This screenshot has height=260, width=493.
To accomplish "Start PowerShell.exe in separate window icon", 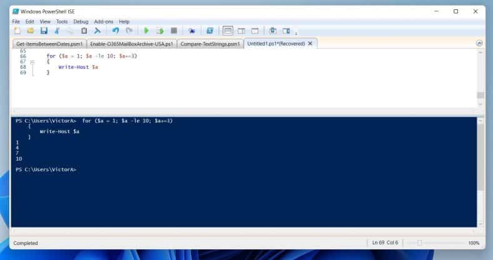I will click(210, 31).
